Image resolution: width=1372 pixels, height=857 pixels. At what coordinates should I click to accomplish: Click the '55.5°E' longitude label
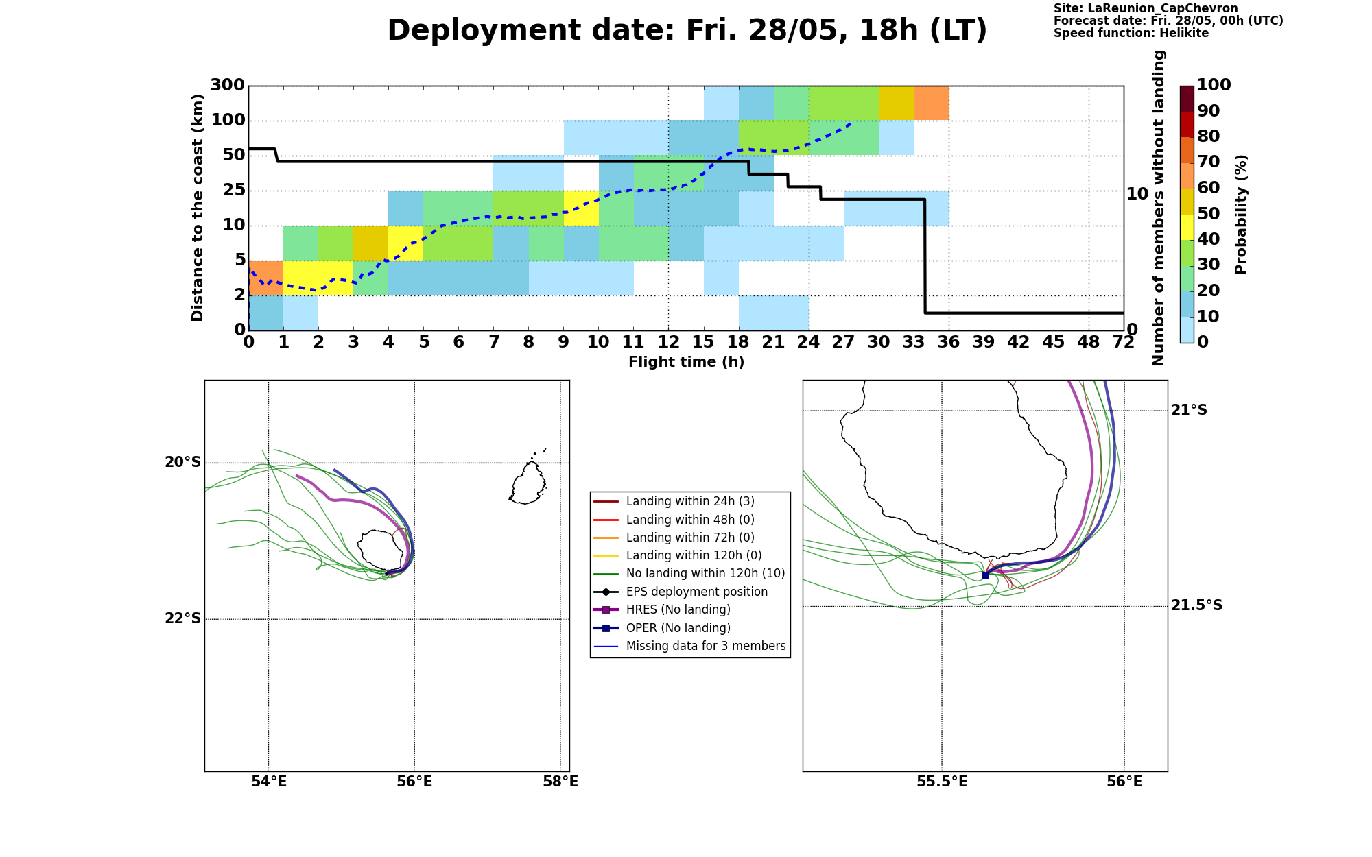(942, 782)
